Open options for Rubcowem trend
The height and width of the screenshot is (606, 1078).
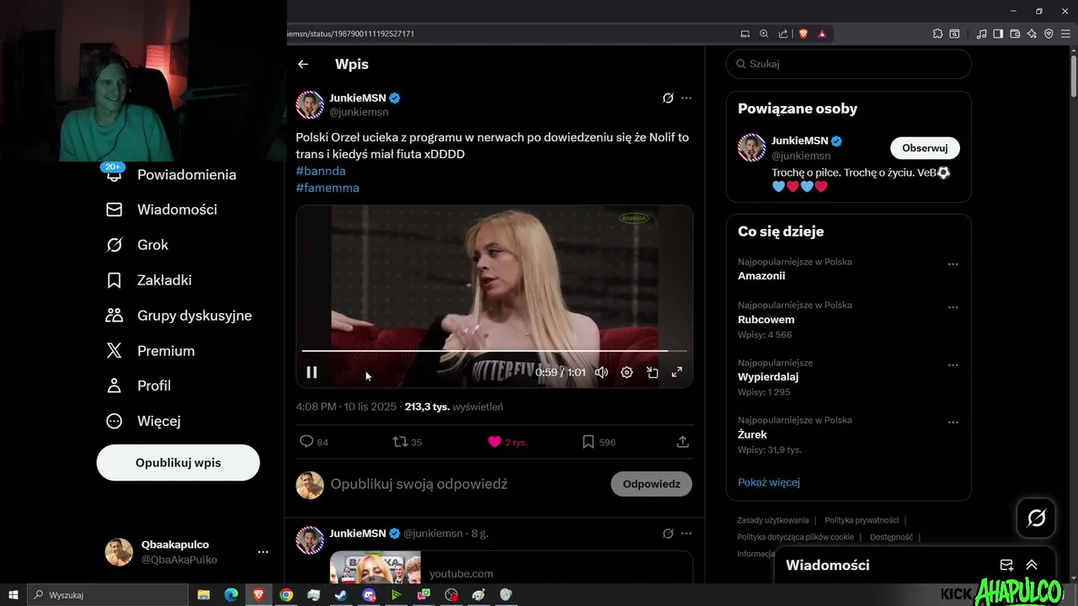953,308
